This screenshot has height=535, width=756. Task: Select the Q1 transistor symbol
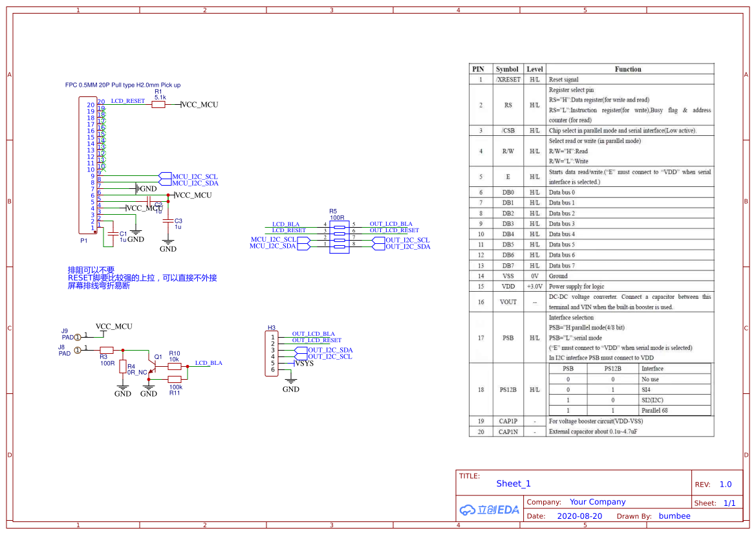pos(151,366)
